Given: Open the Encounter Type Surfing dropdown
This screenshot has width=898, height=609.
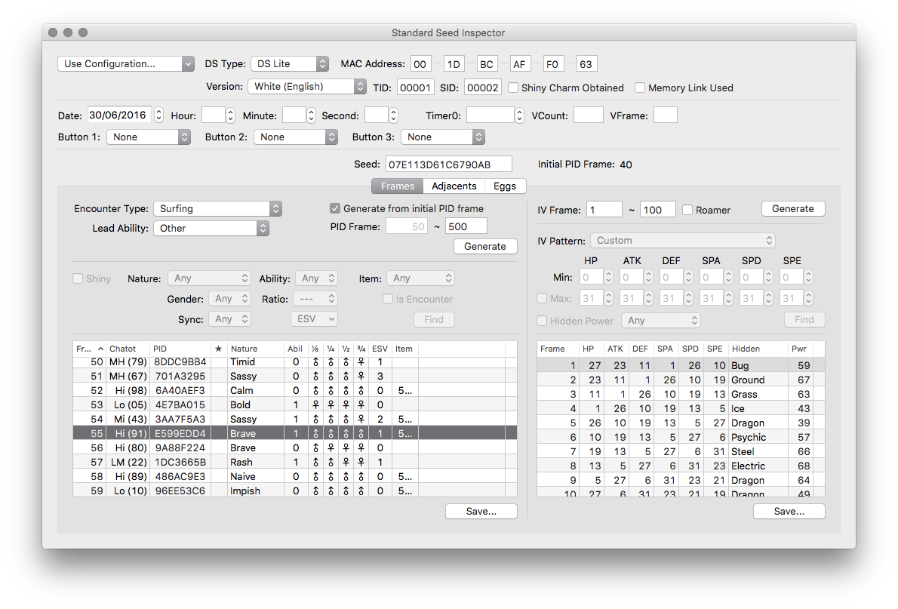Looking at the screenshot, I should [x=217, y=208].
